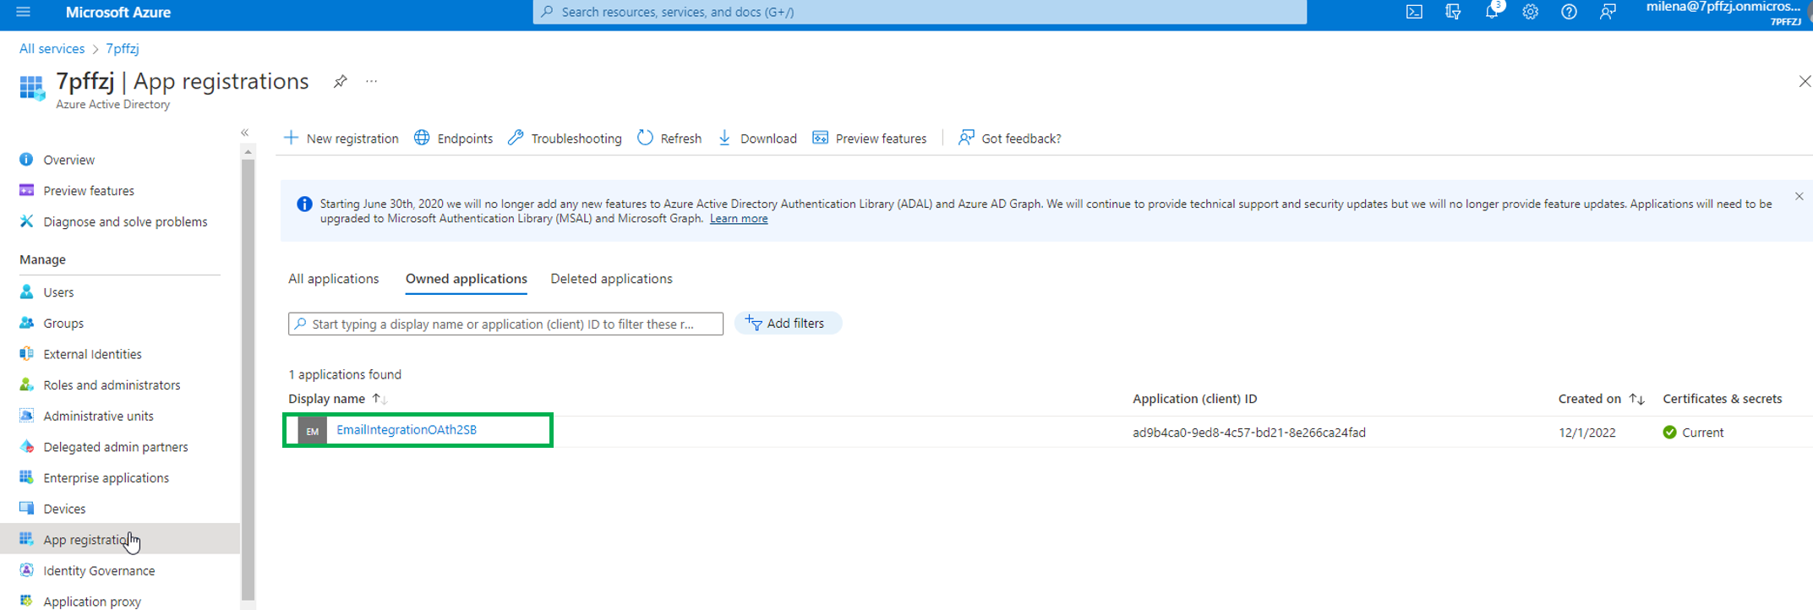Click Add filters button
Screen dimensions: 1813x610
pos(788,323)
